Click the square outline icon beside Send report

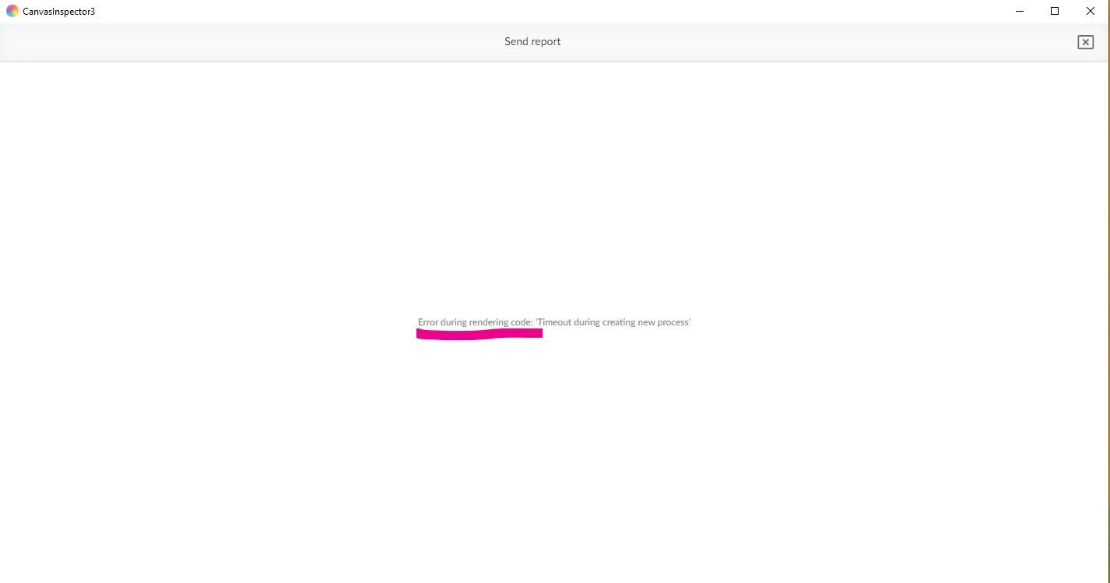1085,41
